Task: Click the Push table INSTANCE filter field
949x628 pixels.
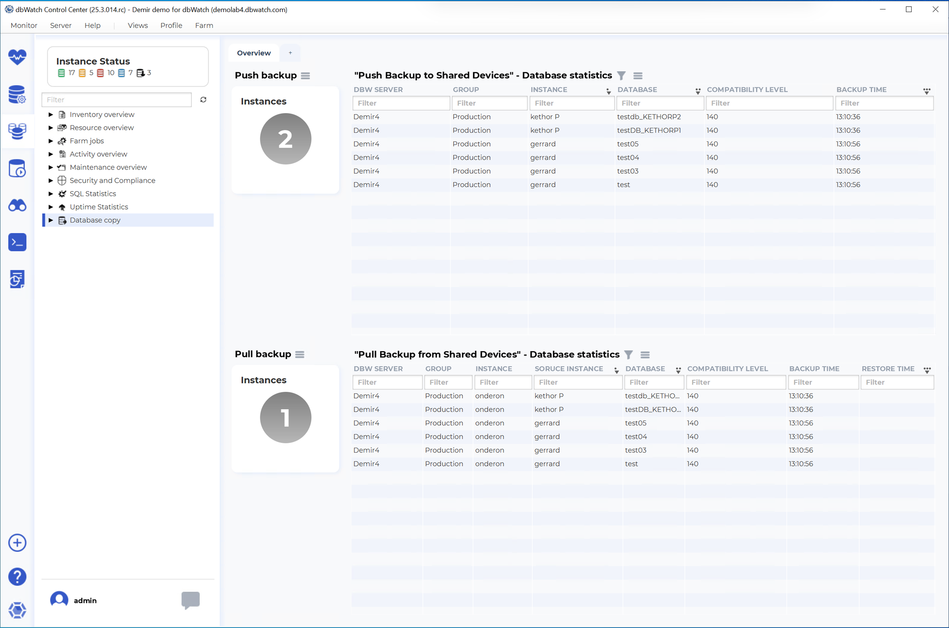Action: tap(572, 103)
